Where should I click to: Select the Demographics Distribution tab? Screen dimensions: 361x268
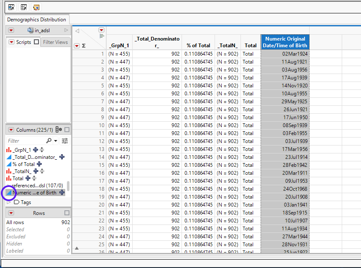(x=36, y=20)
